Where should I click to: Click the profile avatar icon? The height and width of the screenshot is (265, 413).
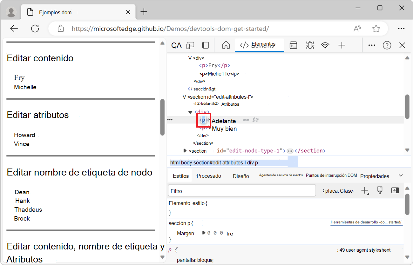11,12
